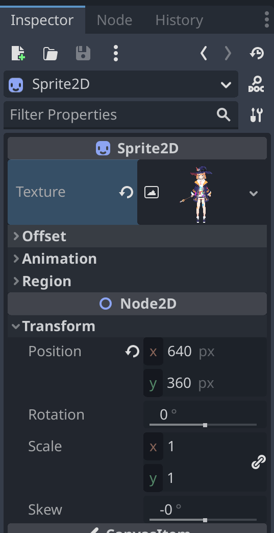Switch to the History tab
The width and height of the screenshot is (274, 533).
pos(179,20)
